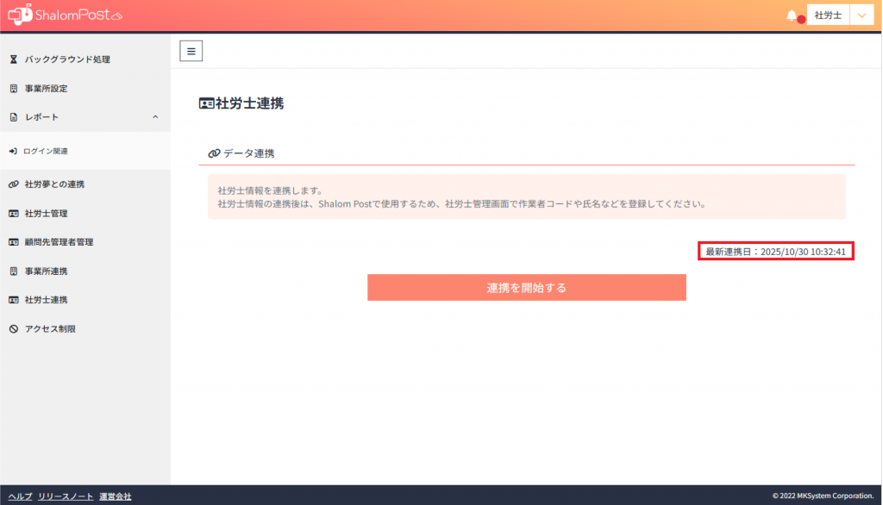883x505 pixels.
Task: Click the building icon beside 事業所設定
Action: [x=13, y=89]
